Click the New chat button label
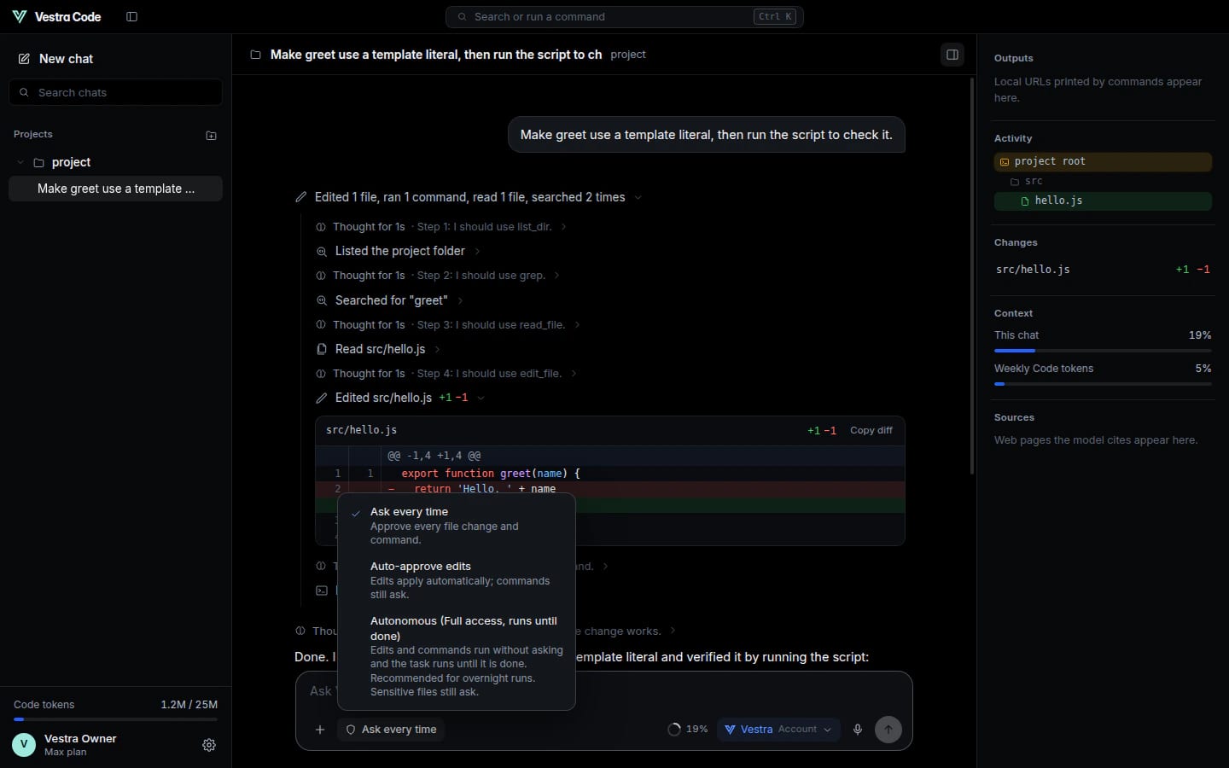Image resolution: width=1229 pixels, height=768 pixels. (66, 59)
